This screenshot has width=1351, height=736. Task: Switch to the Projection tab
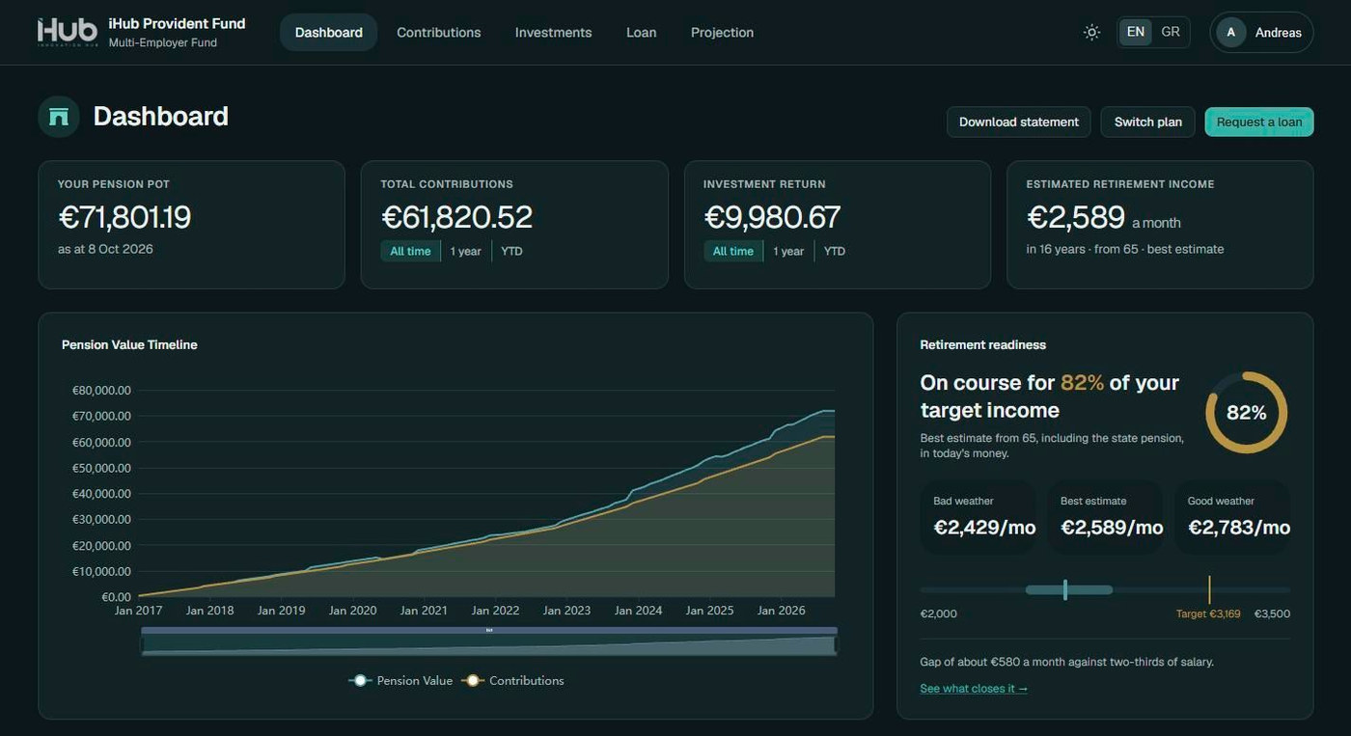coord(722,32)
